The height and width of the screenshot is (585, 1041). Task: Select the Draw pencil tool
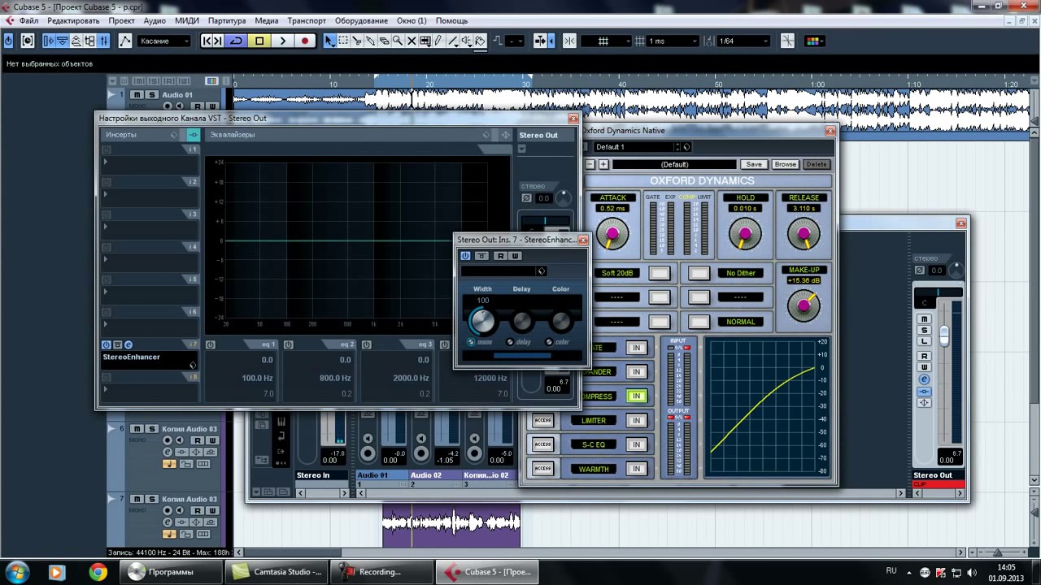pos(438,41)
